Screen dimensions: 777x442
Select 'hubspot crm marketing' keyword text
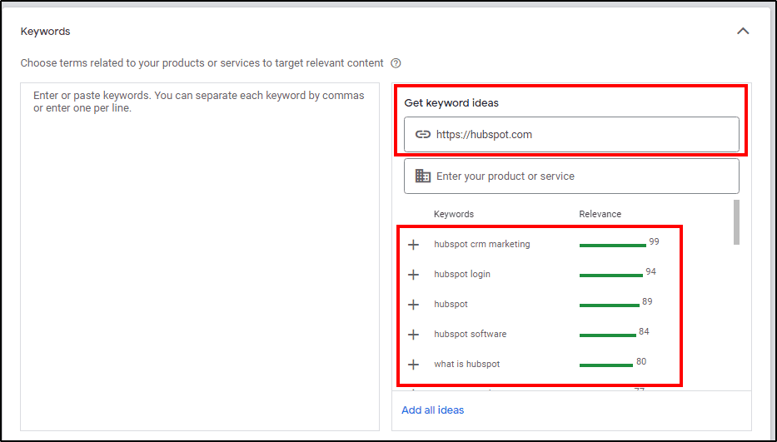[481, 244]
